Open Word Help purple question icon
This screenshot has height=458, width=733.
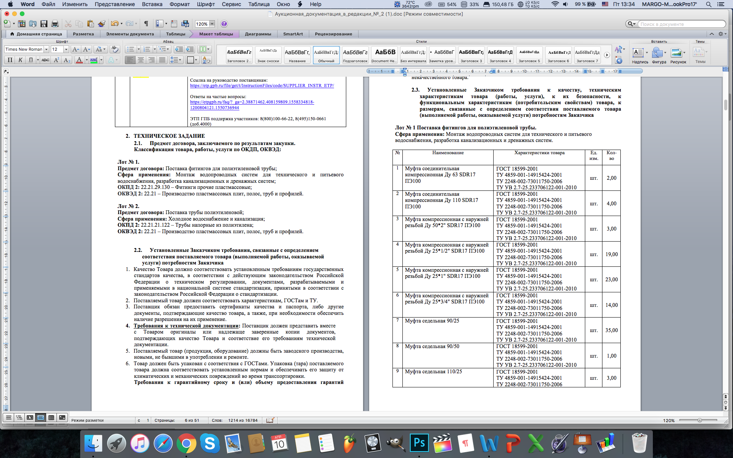pos(224,24)
